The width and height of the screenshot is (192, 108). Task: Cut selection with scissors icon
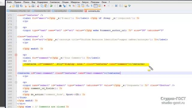[x=38, y=6]
